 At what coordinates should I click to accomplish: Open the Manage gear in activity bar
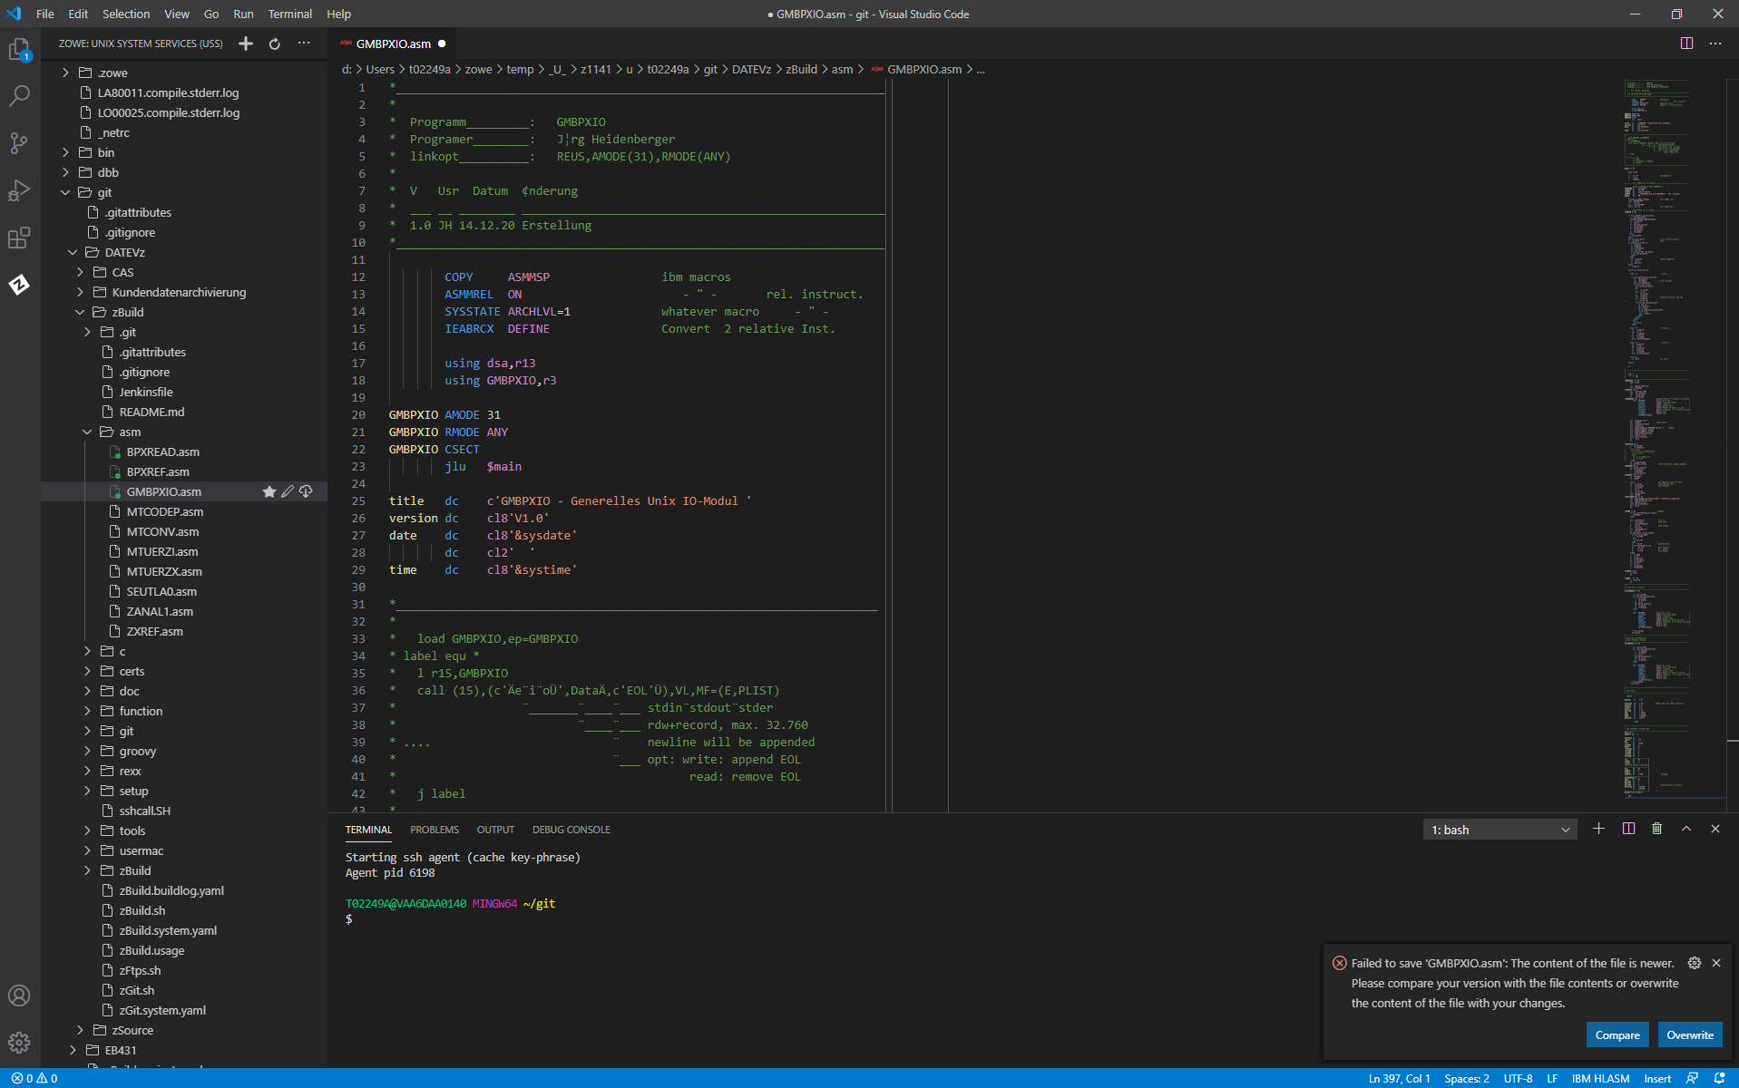pos(19,1043)
